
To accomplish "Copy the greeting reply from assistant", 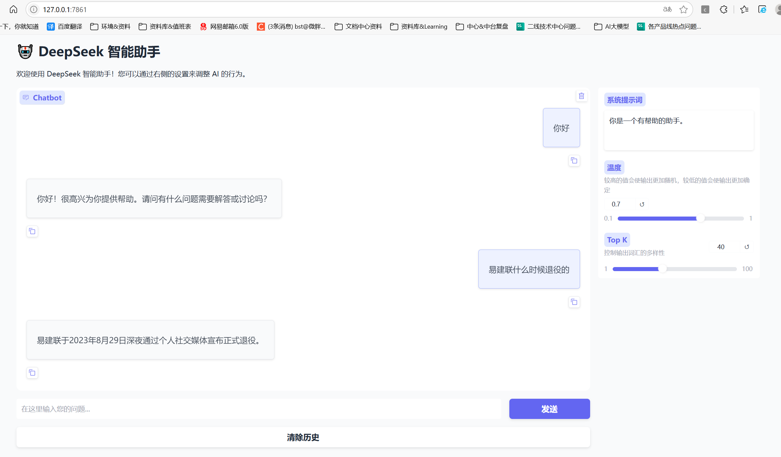I will coord(32,231).
